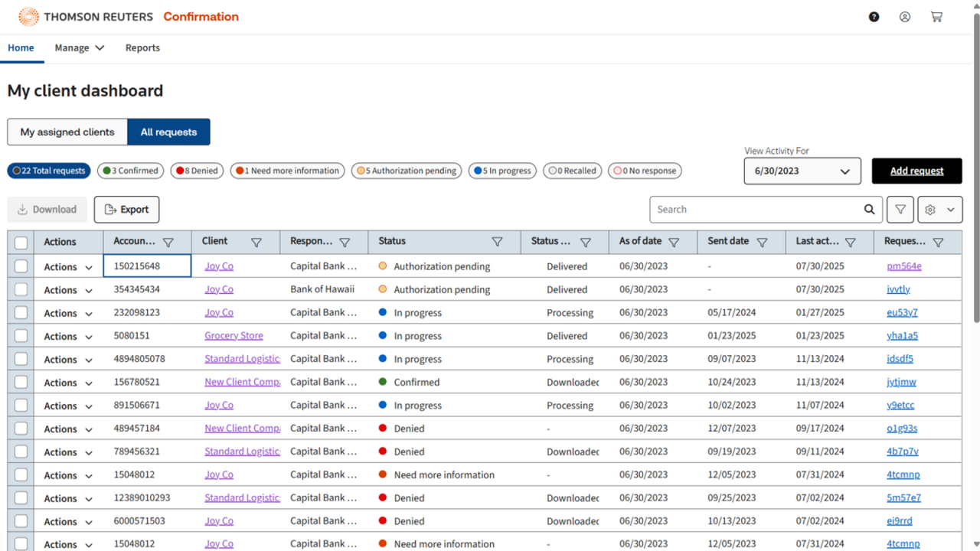Go to the Reports menu item
980x551 pixels.
pyautogui.click(x=142, y=47)
